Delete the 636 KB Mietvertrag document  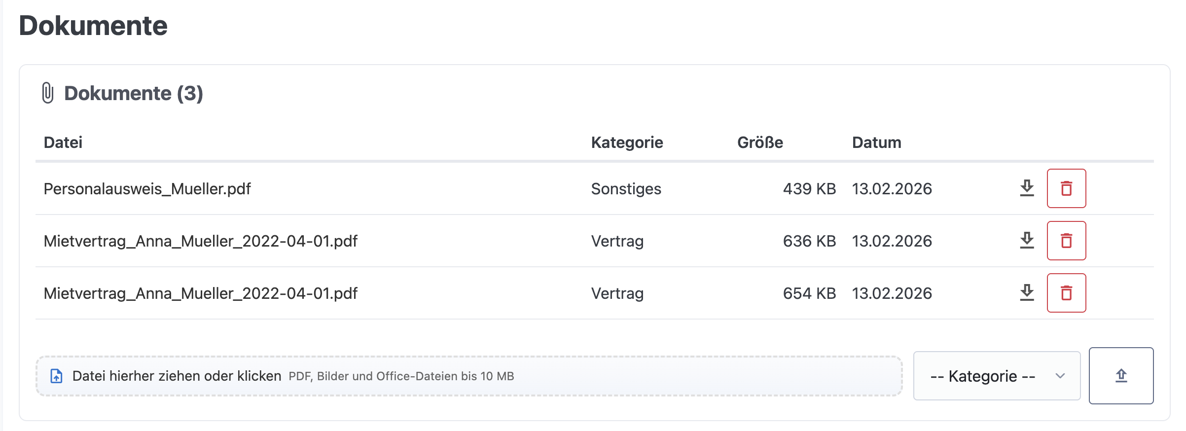pyautogui.click(x=1066, y=241)
